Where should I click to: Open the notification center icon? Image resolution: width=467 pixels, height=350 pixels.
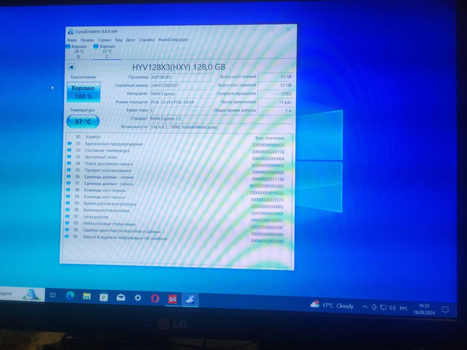coord(445,309)
